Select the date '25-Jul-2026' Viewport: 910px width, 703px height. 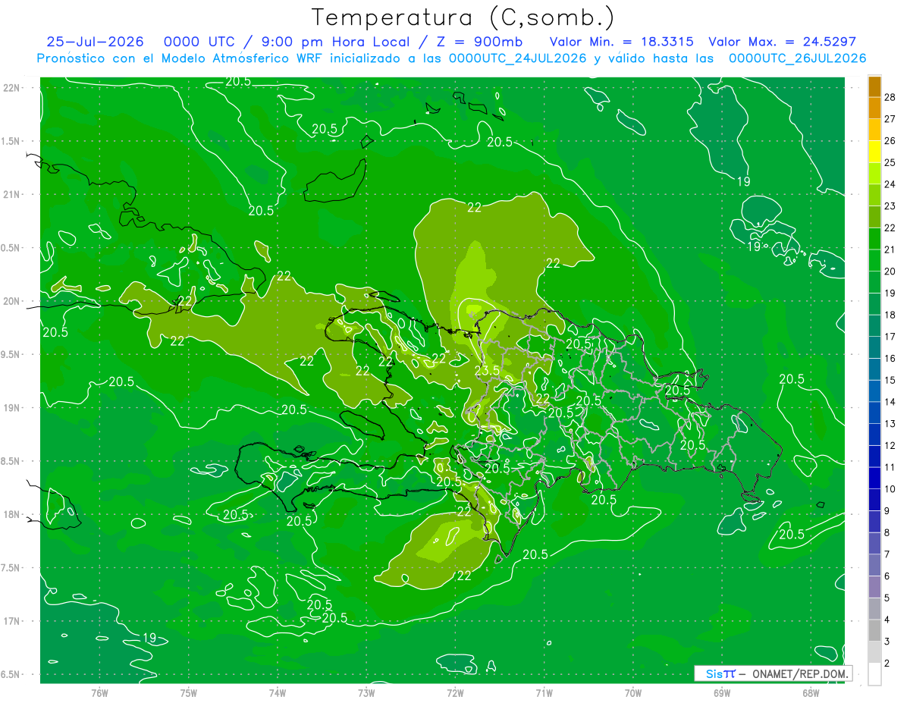pyautogui.click(x=96, y=42)
